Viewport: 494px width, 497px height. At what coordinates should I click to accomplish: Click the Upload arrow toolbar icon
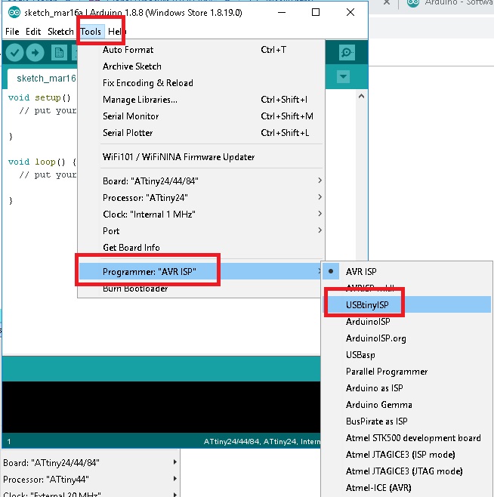[x=36, y=53]
